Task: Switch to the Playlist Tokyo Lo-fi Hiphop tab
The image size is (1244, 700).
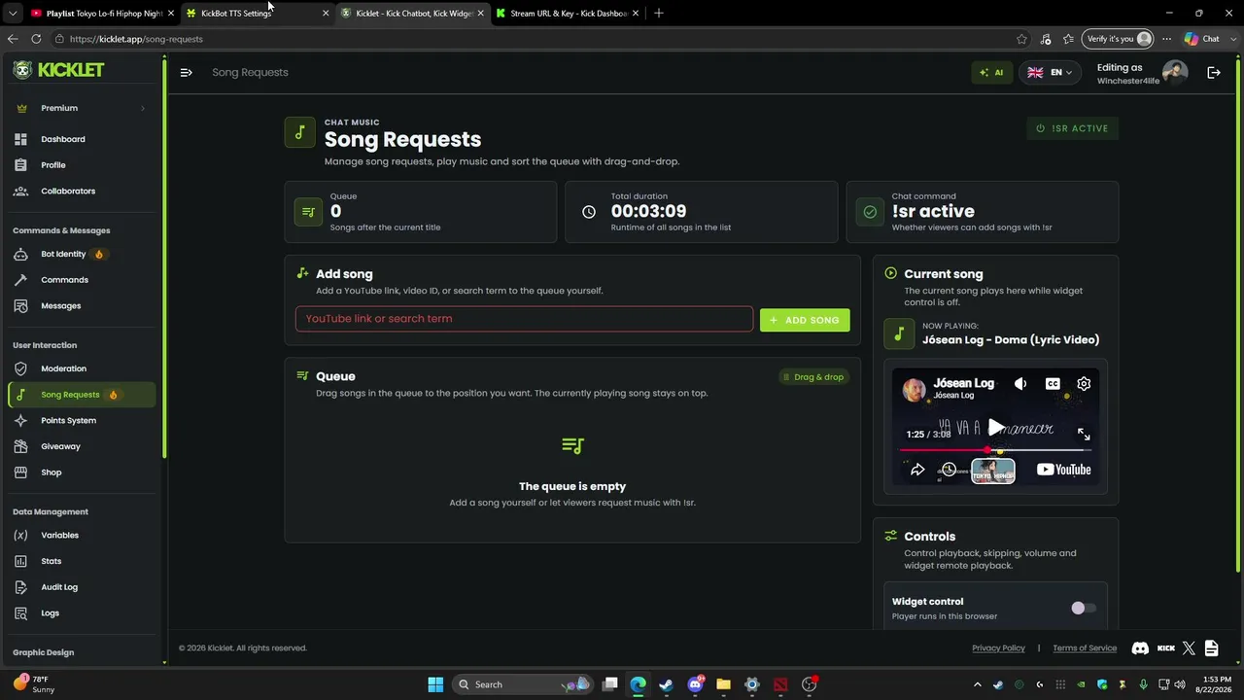Action: point(101,14)
